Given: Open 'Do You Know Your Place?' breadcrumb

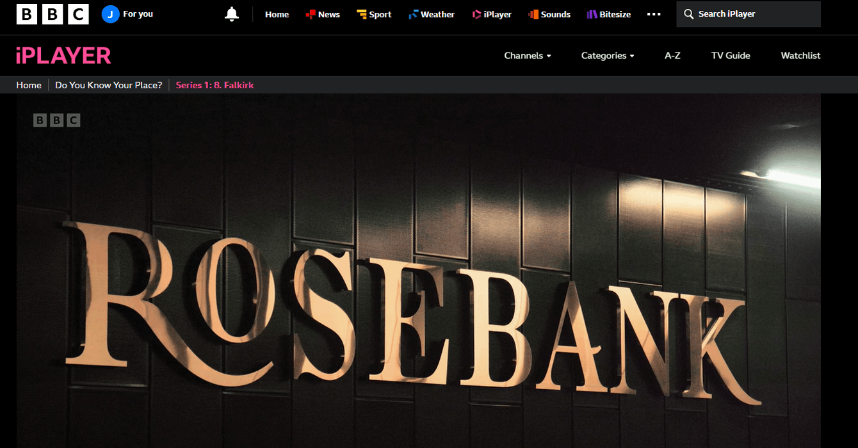Looking at the screenshot, I should pos(109,85).
